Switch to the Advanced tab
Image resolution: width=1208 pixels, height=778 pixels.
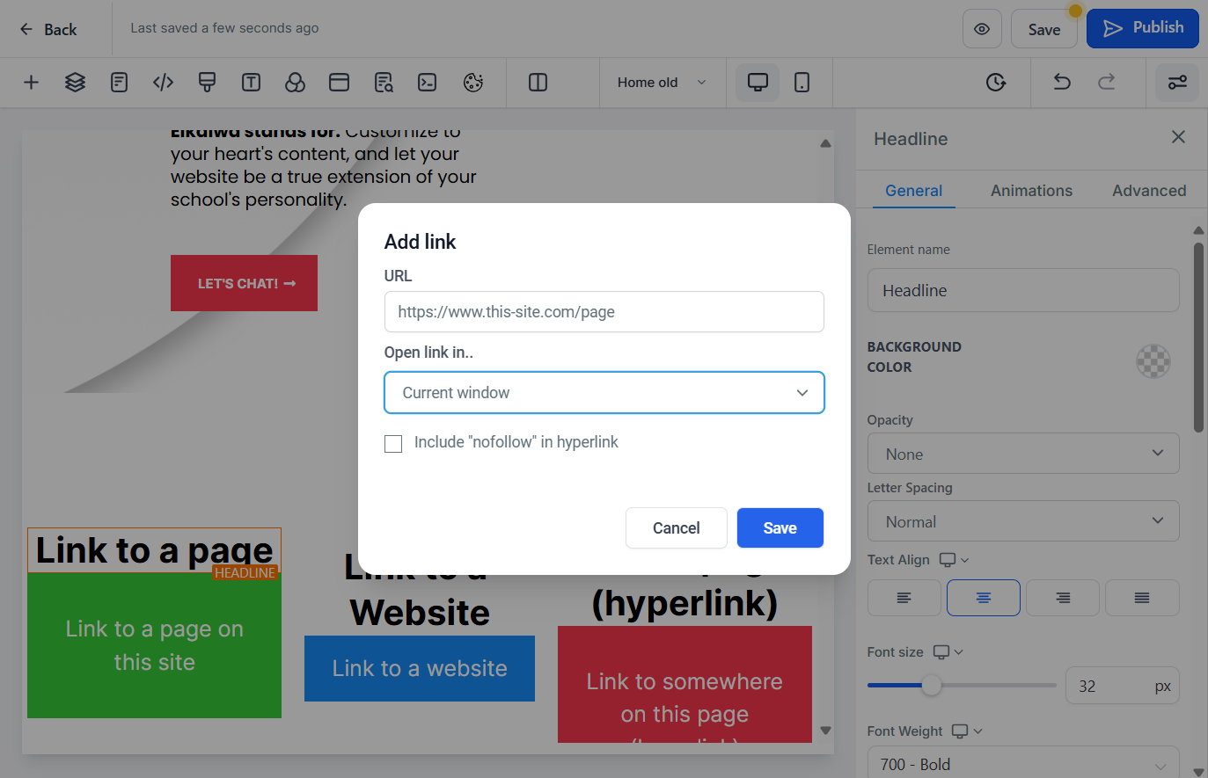tap(1149, 191)
